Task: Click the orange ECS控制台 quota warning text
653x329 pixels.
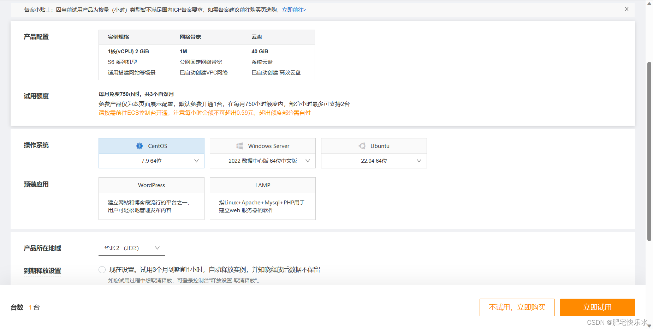Action: [204, 113]
